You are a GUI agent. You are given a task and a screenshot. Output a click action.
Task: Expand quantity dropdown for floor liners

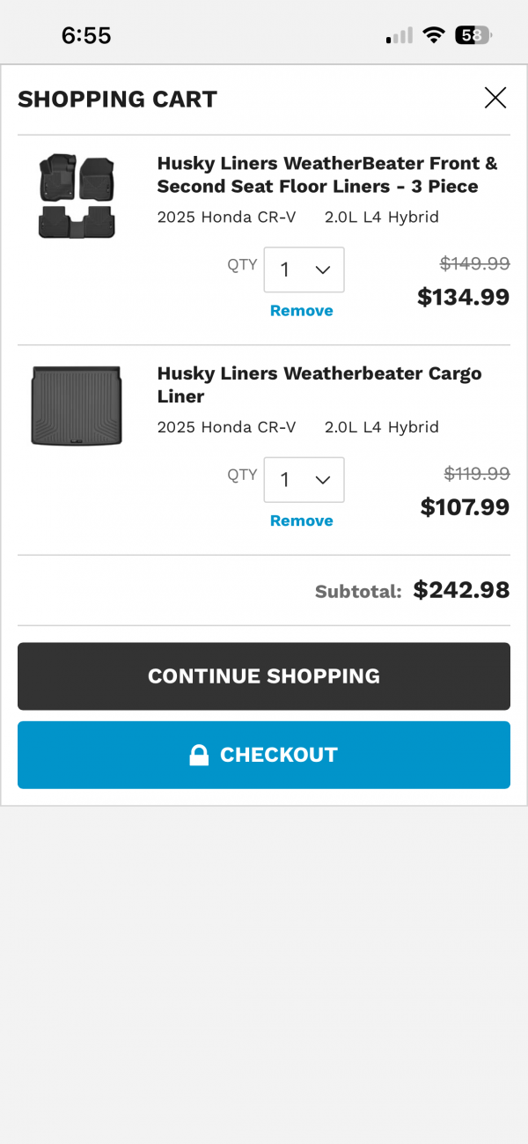(x=304, y=269)
